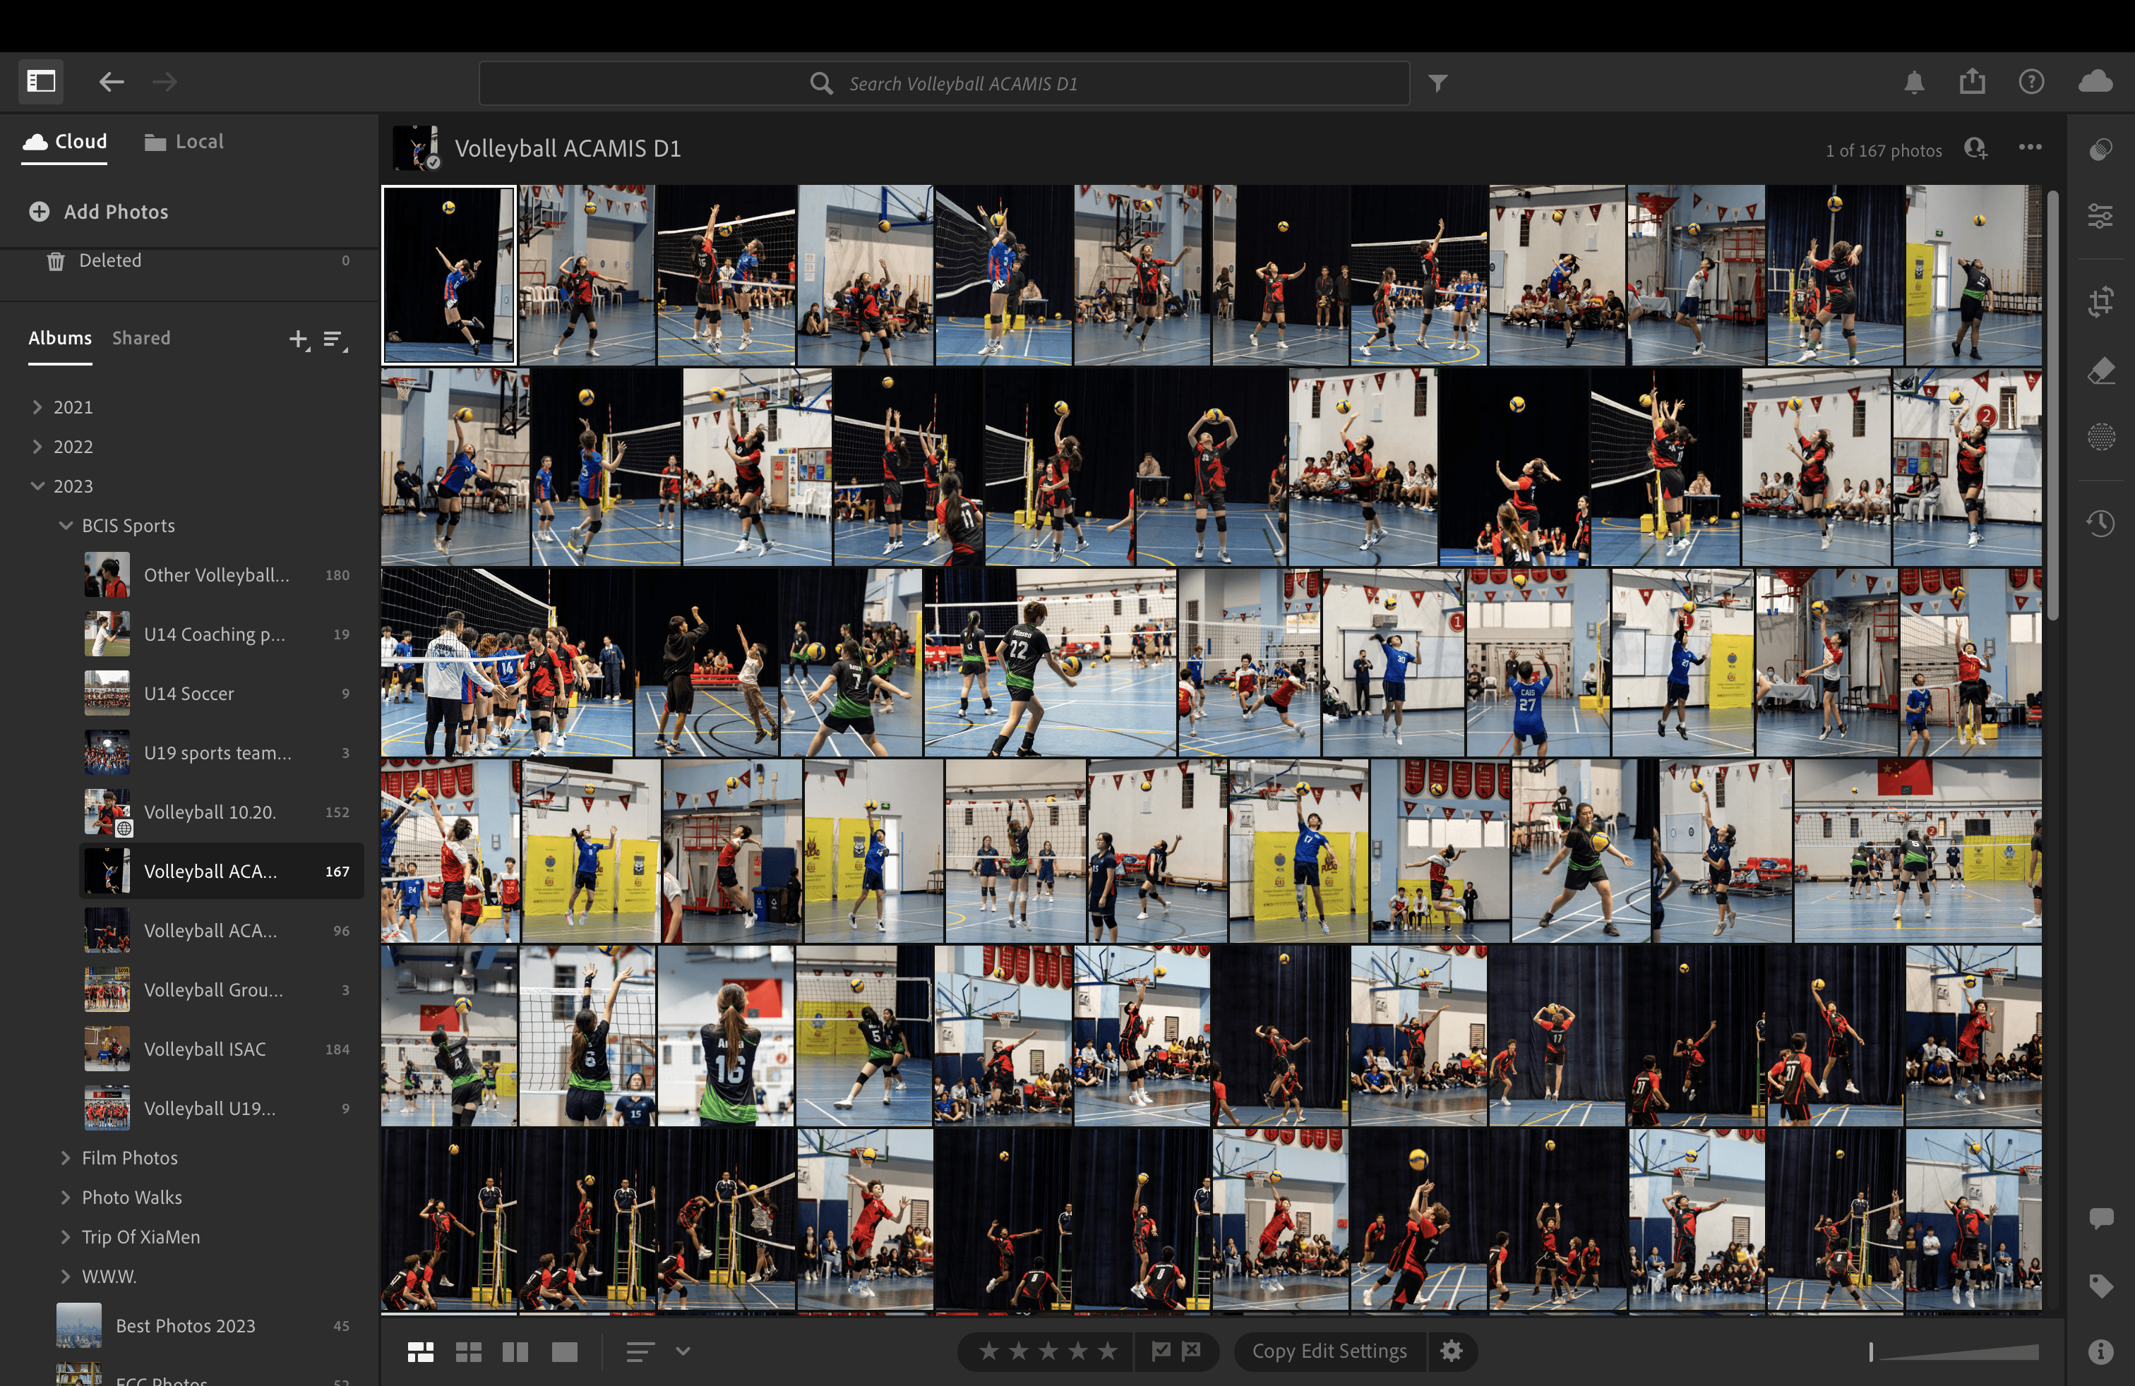
Task: Select the Crop and Rotate tool
Action: point(2100,301)
